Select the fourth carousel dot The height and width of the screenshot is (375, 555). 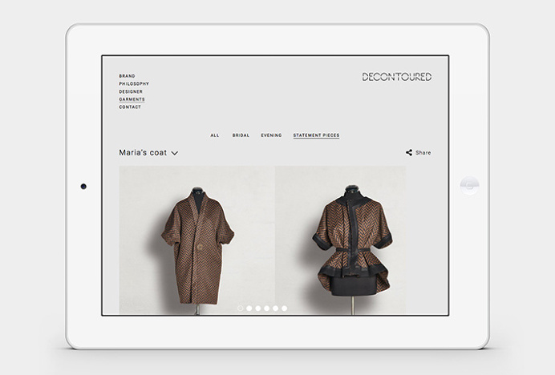(266, 308)
